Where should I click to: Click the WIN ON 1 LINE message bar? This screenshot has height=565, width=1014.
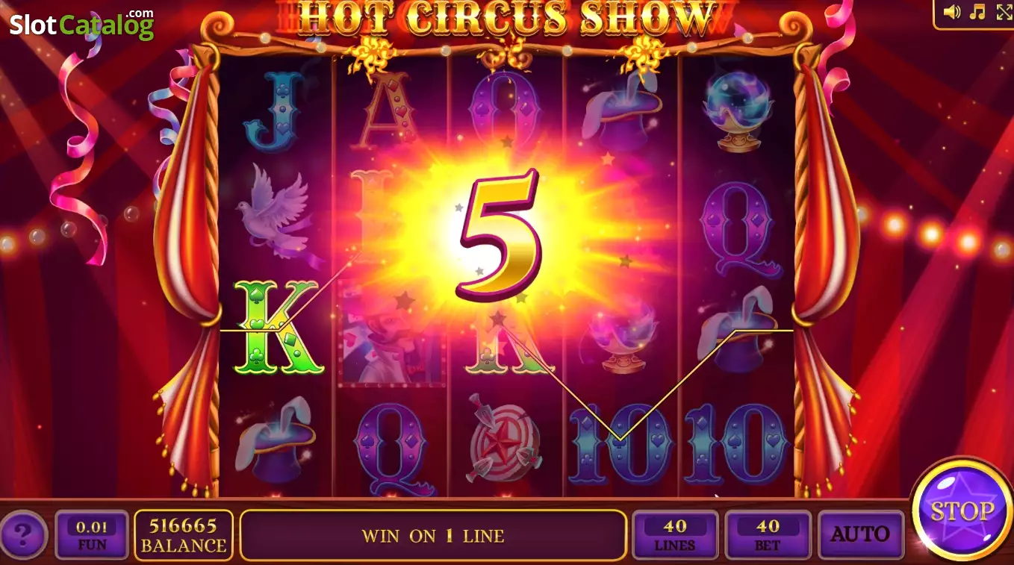pos(433,535)
